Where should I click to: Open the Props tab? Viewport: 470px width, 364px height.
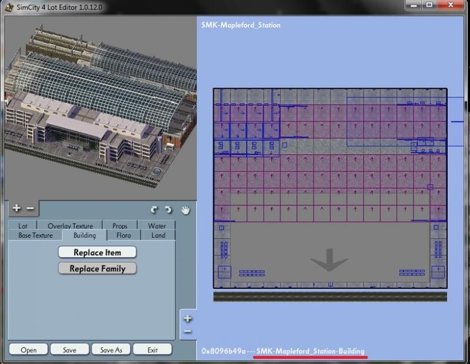tap(120, 225)
